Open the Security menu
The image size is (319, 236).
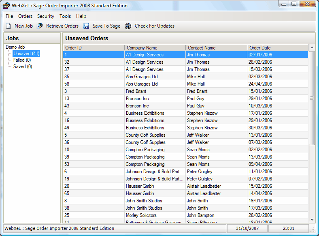[46, 16]
